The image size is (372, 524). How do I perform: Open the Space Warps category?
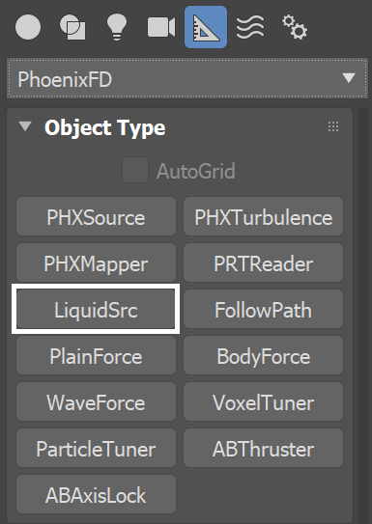[250, 27]
